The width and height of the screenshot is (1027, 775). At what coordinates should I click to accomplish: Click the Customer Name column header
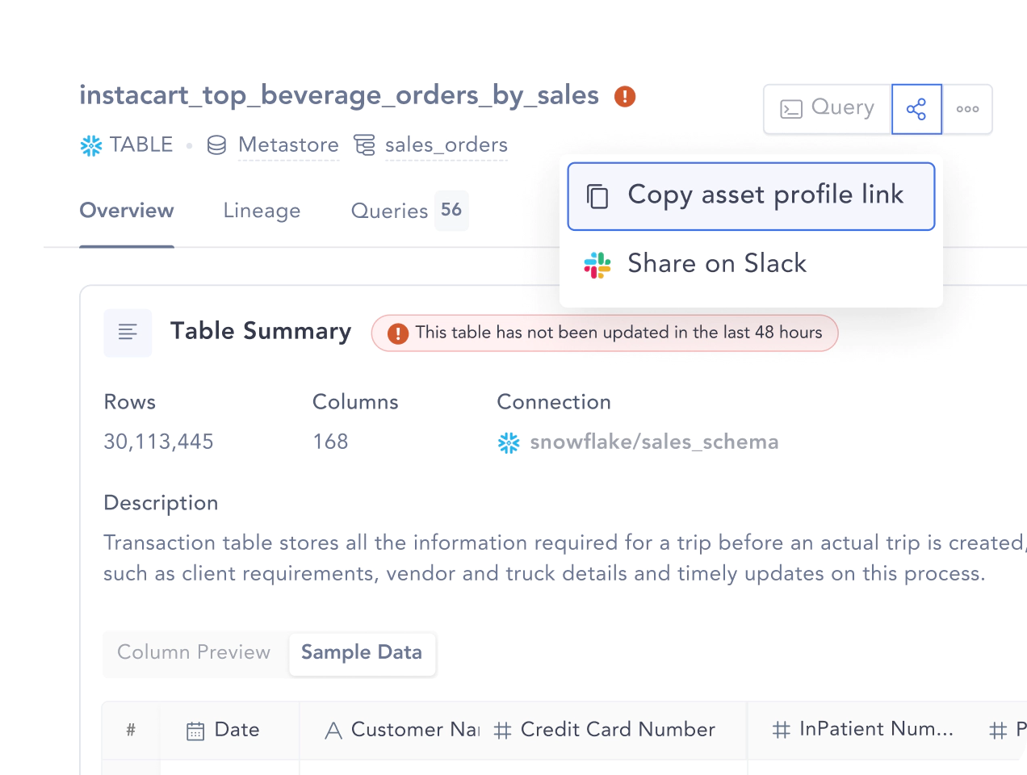(x=391, y=731)
